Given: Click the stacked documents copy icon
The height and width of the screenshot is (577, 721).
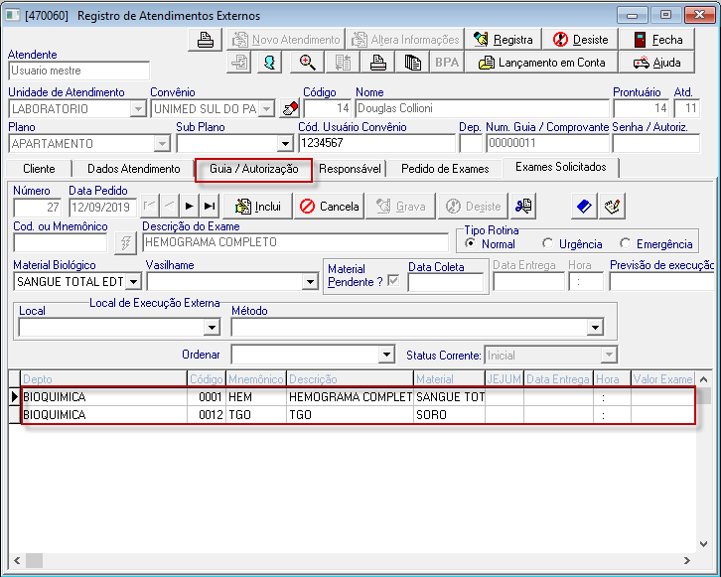Looking at the screenshot, I should [x=412, y=62].
